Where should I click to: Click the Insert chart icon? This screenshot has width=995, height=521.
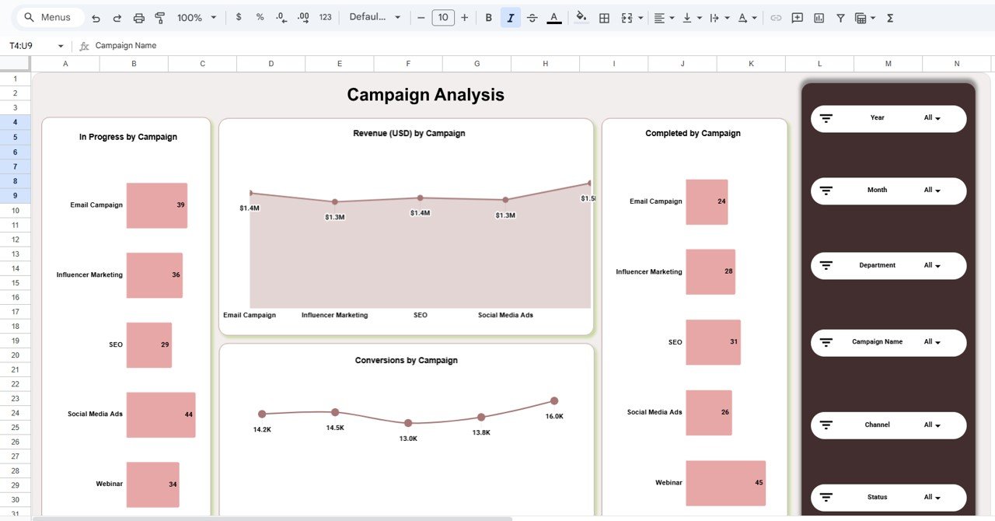(819, 17)
